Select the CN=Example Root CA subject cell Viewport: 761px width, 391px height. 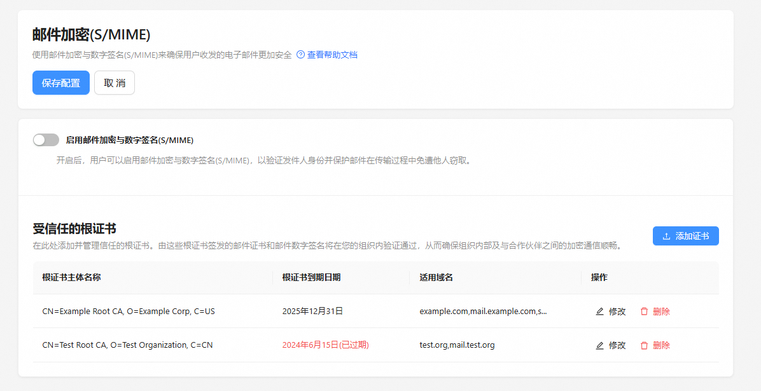129,312
